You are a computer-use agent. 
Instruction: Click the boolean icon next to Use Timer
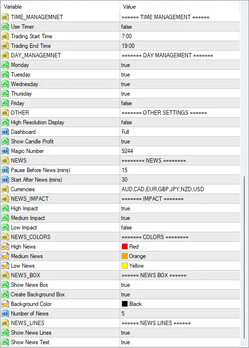pos(5,27)
